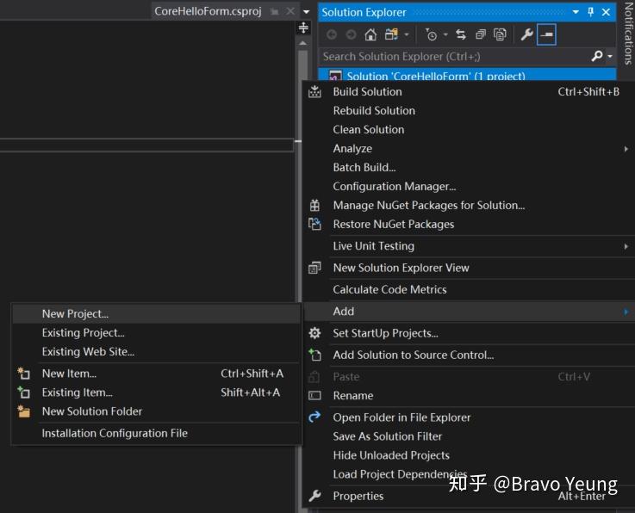This screenshot has height=513, width=635.
Task: Switch between solutions and folder views
Action: 392,34
